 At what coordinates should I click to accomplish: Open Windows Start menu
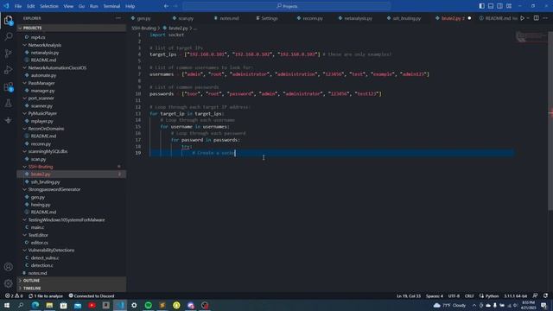click(x=7, y=305)
